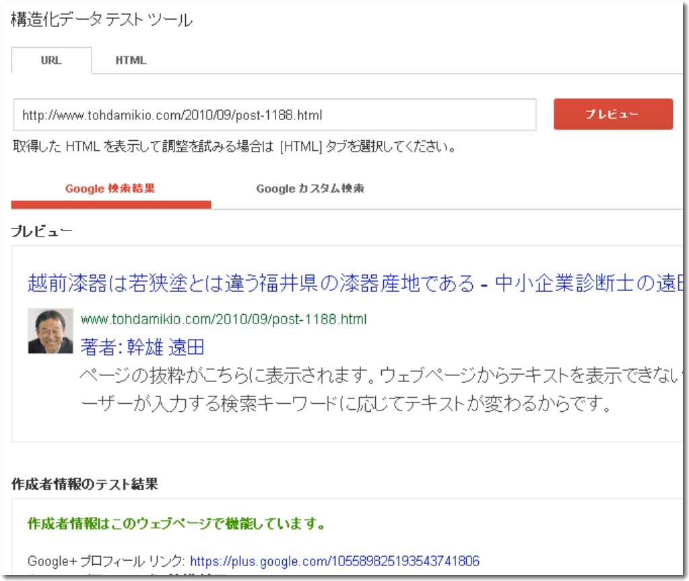Click the red プレビュー button
This screenshot has height=581, width=689.
(x=613, y=114)
